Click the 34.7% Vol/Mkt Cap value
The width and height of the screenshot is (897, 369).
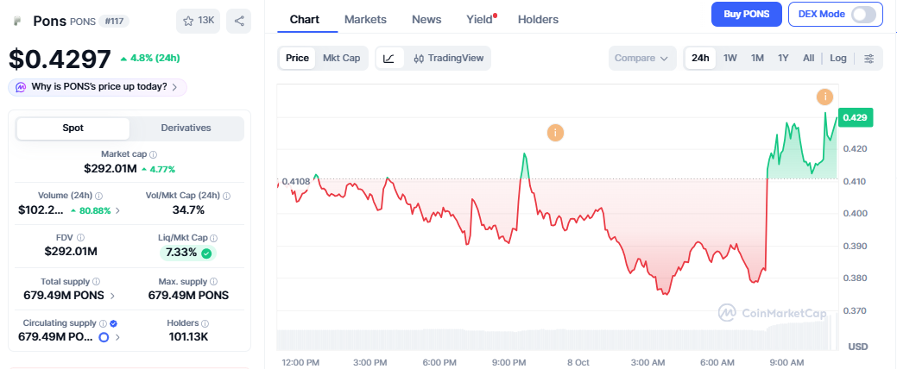tap(188, 210)
